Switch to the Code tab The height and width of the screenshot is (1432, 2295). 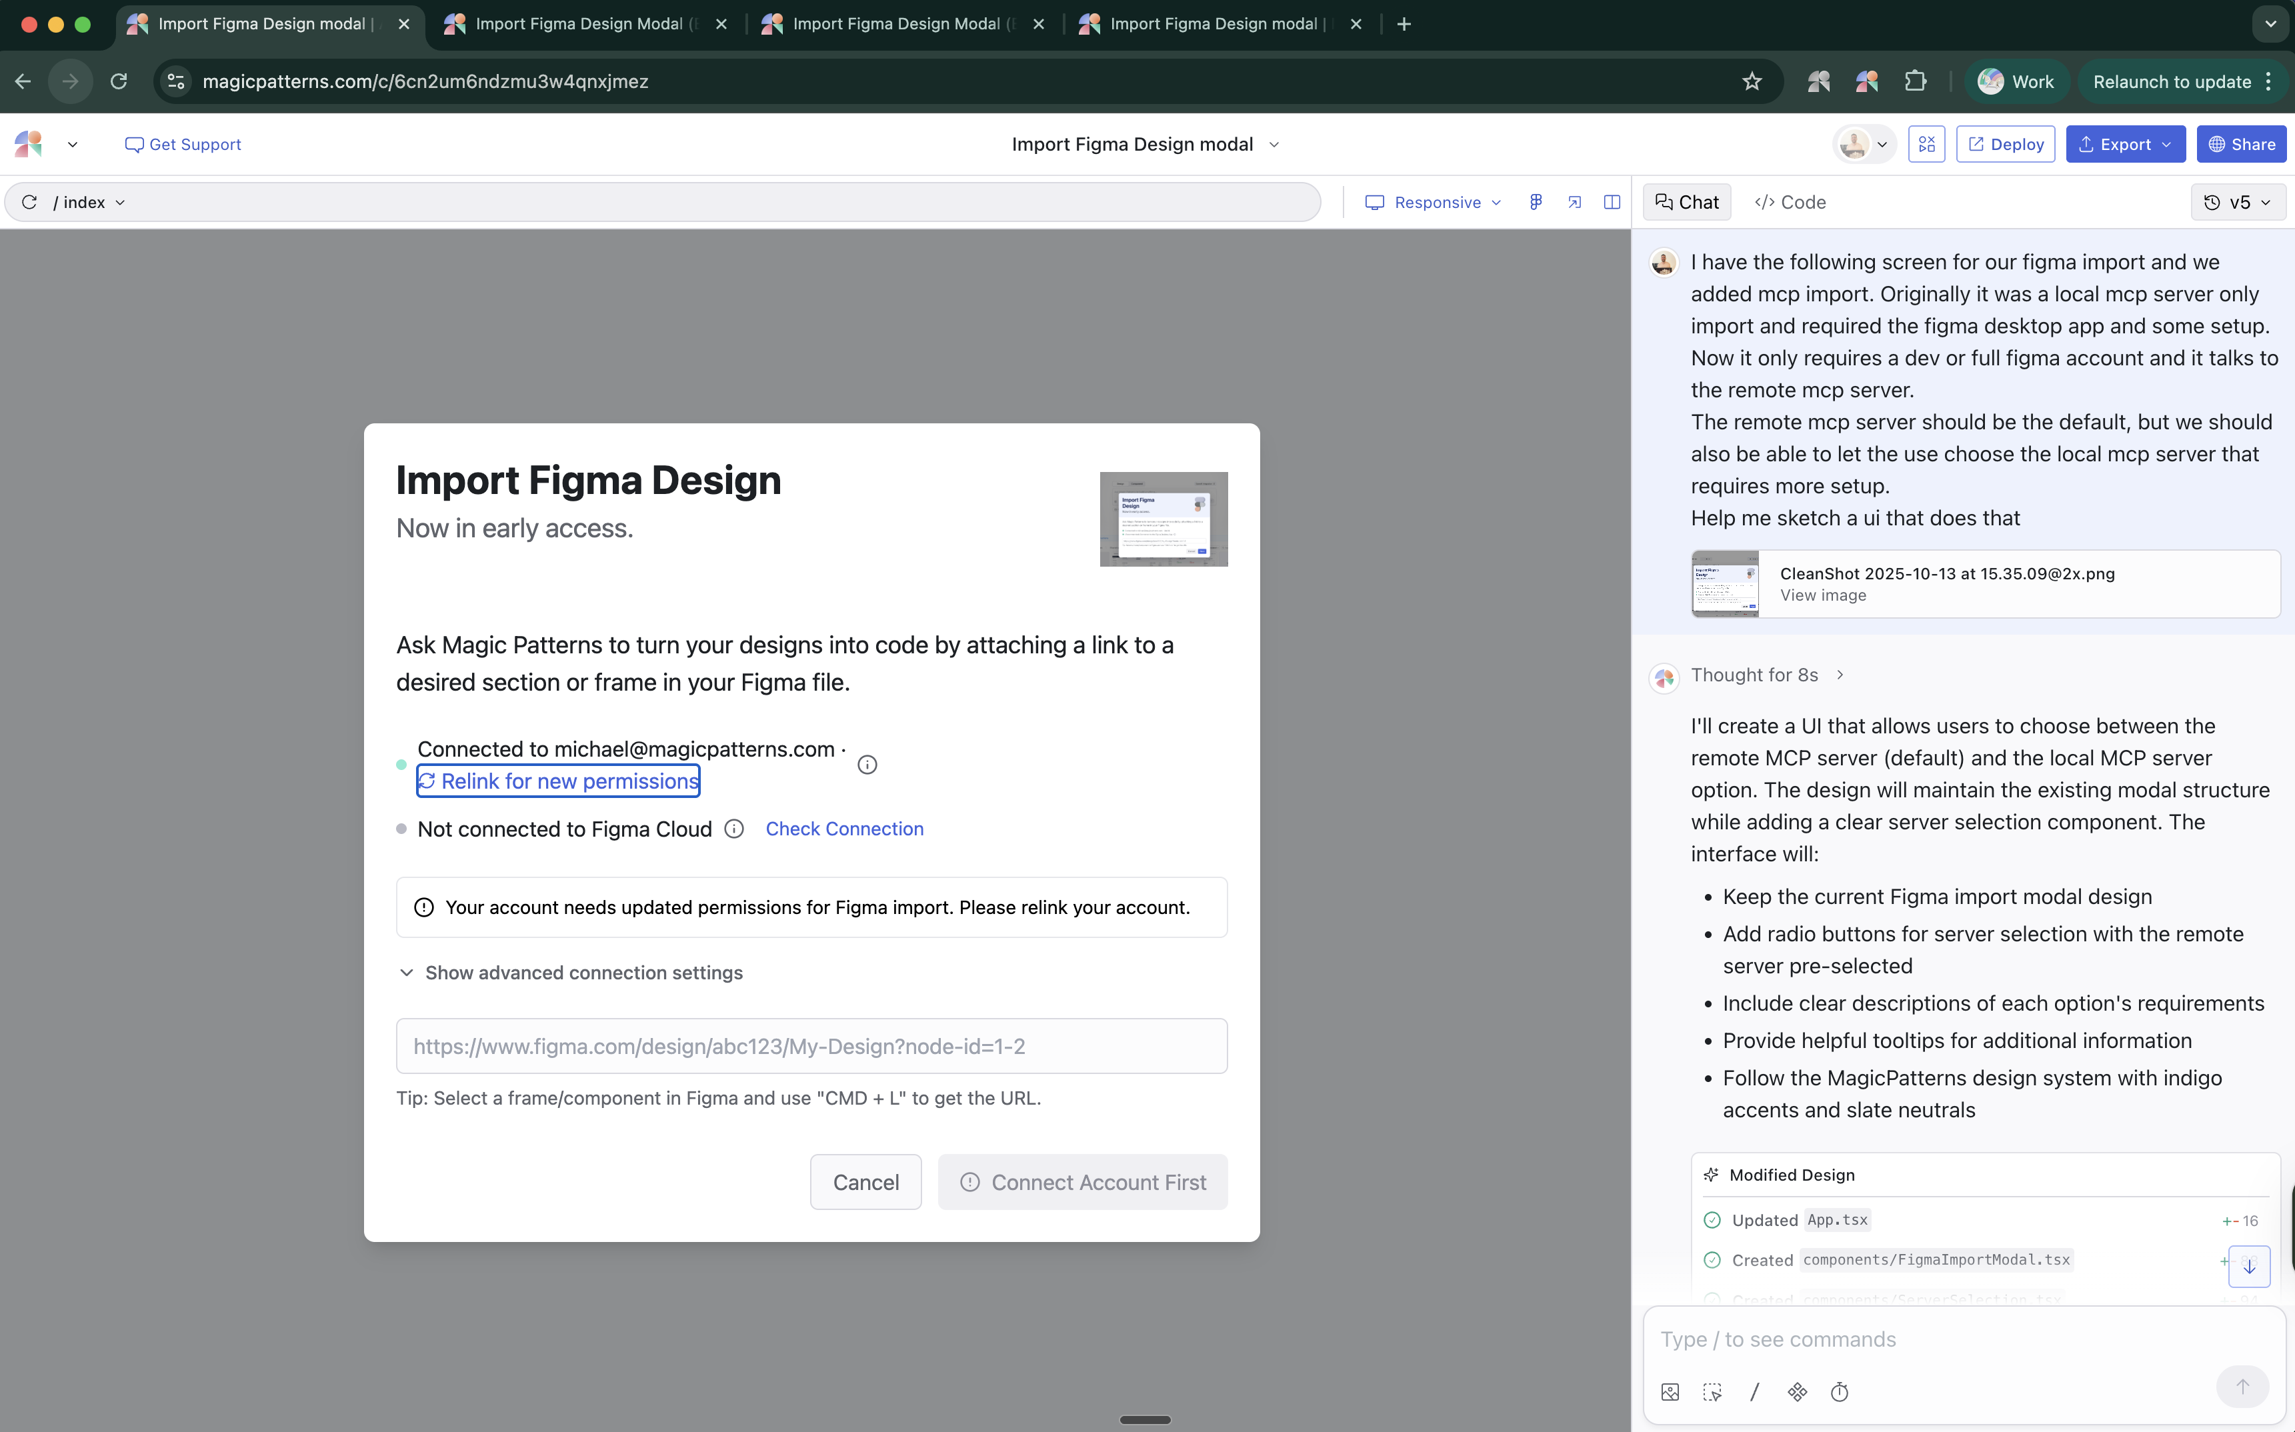[x=1790, y=202]
